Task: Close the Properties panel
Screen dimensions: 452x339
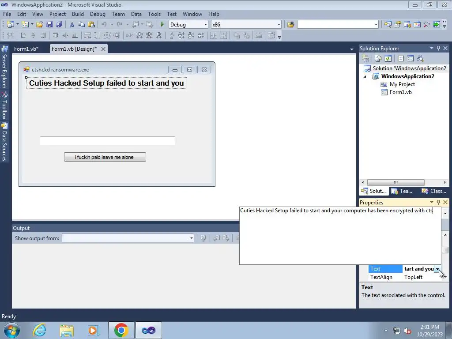Action: click(x=445, y=202)
